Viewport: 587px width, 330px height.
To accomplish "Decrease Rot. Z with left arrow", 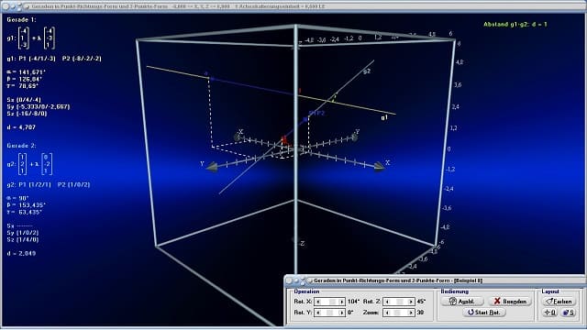I will pos(387,302).
